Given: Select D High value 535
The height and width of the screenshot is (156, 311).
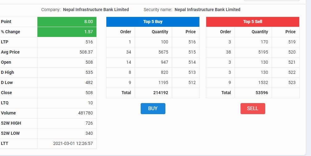Looking at the screenshot, I should pos(89,73).
